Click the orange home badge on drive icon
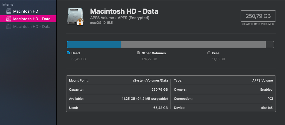The width and height of the screenshot is (285, 125). click(x=79, y=22)
